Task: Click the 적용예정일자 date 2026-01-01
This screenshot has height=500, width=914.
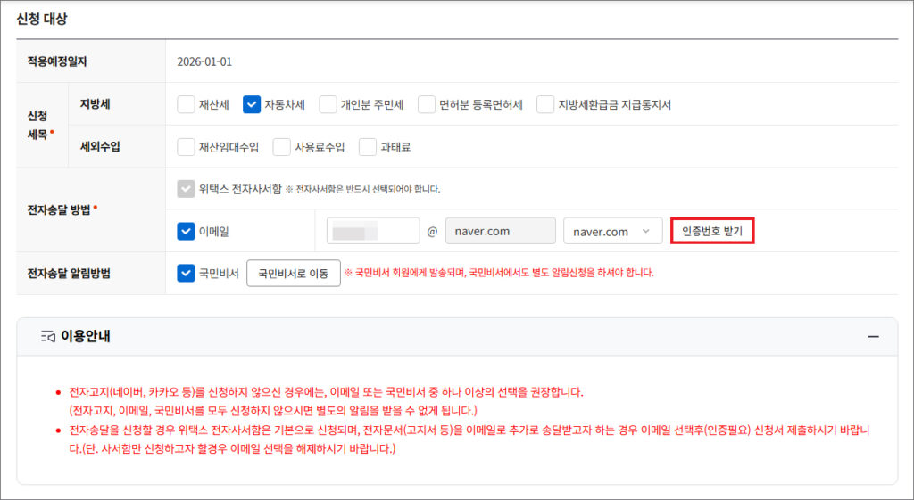Action: (x=204, y=61)
